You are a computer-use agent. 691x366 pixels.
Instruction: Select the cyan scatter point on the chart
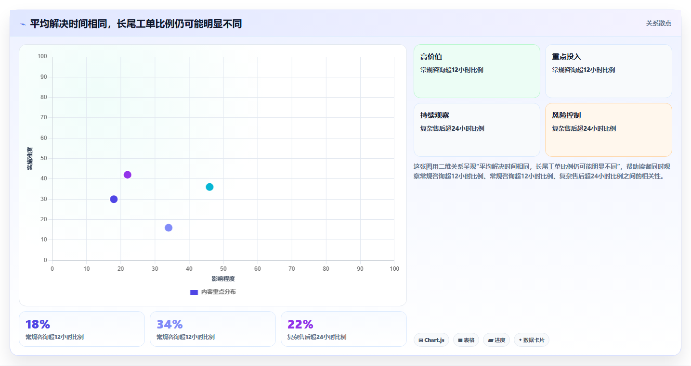click(209, 187)
